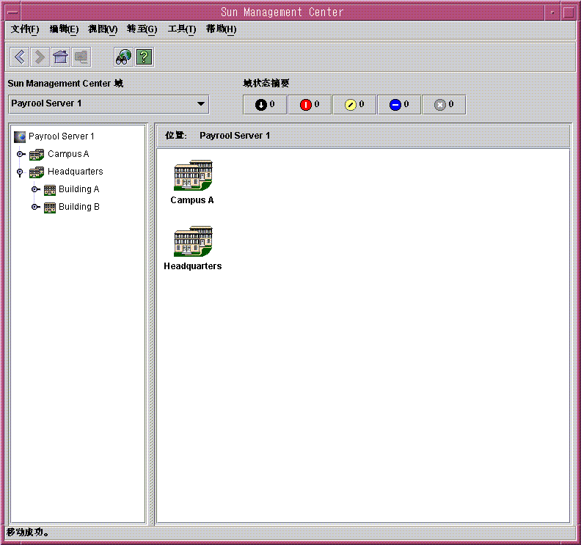Screen dimensions: 581x545
Task: Select Headquarters building icon in topology view
Action: 193,241
